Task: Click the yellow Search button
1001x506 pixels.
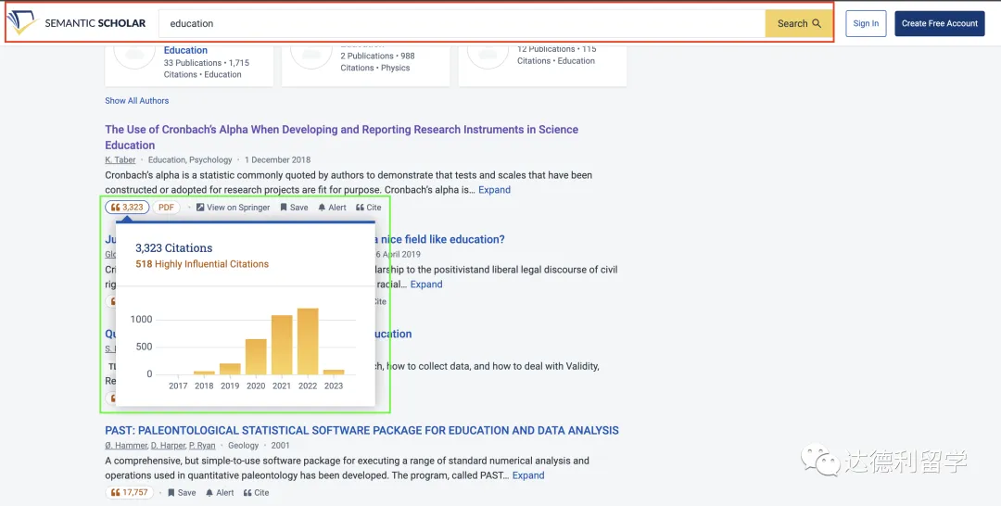Action: pyautogui.click(x=799, y=23)
